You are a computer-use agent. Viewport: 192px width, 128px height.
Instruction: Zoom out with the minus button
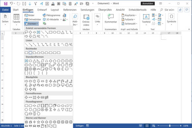[158, 126]
